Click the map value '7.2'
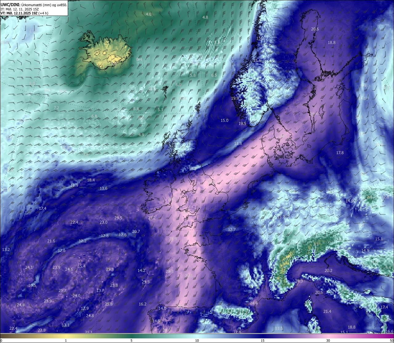Viewport: 394px width, 343px height. tap(56, 108)
